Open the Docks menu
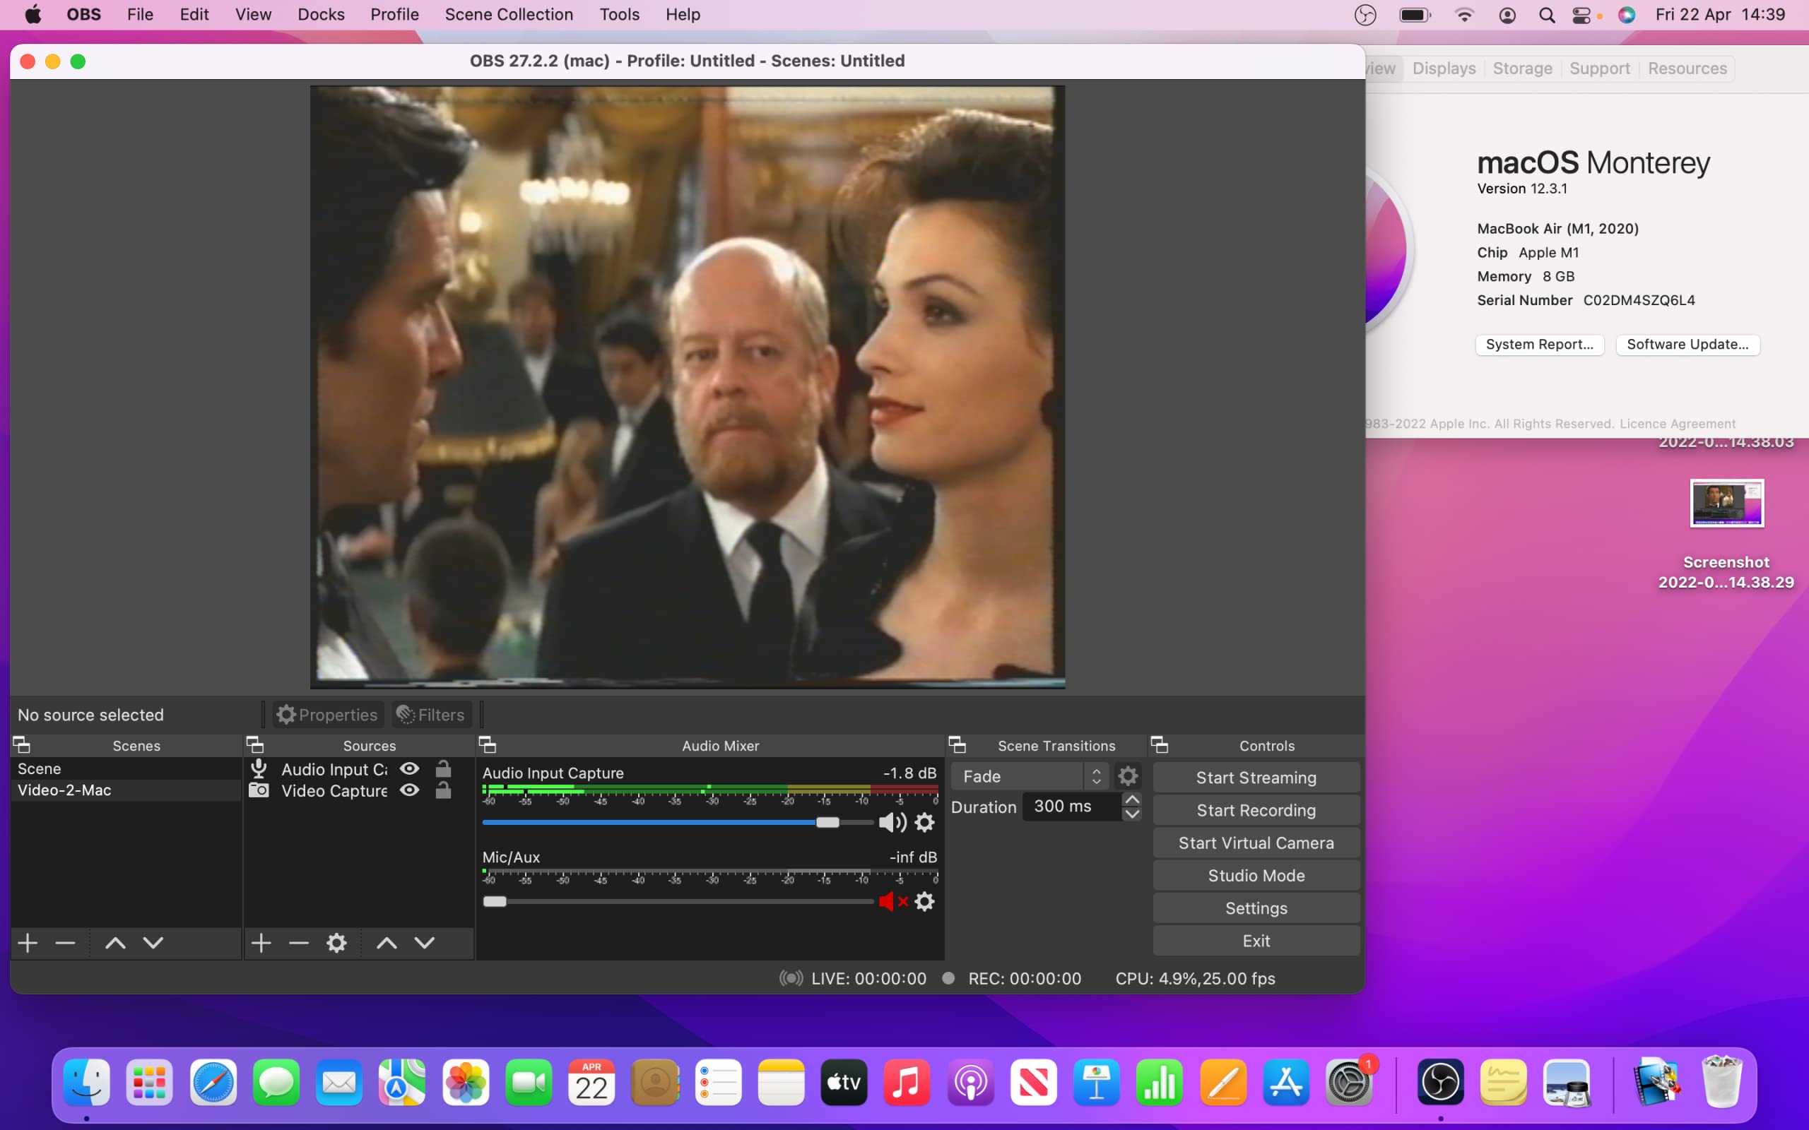The height and width of the screenshot is (1130, 1809). tap(321, 15)
